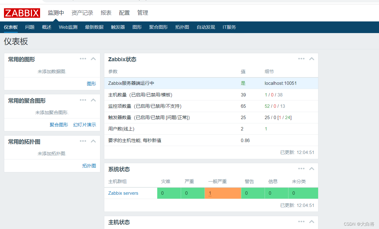Select the Zabbix服务器端运行中 row

tap(211, 83)
